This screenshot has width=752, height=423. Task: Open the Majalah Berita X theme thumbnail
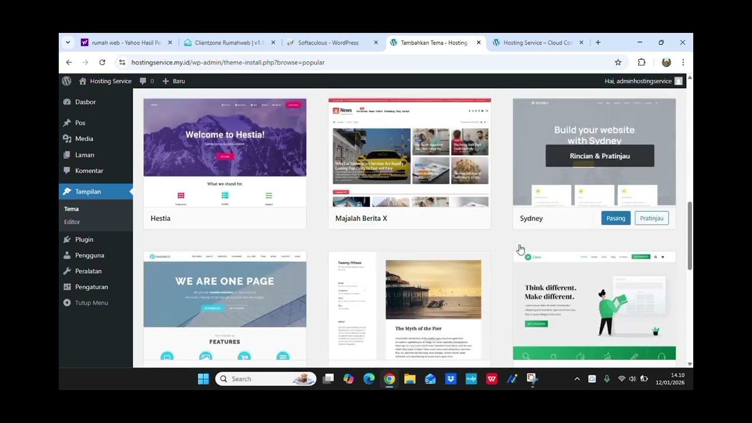pyautogui.click(x=409, y=153)
